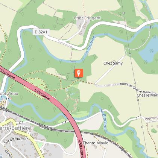Click the C 1 label near Pierre-B

pyautogui.click(x=138, y=118)
